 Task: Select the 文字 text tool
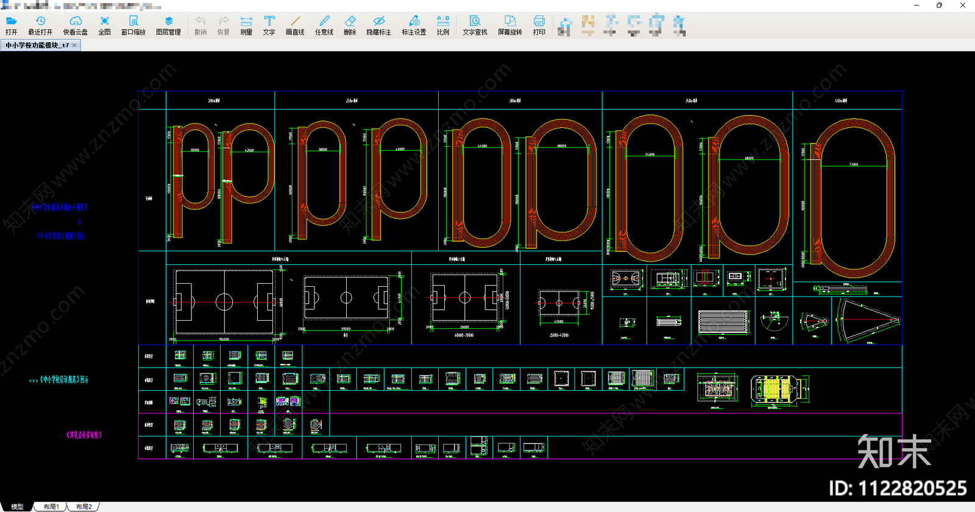[269, 26]
